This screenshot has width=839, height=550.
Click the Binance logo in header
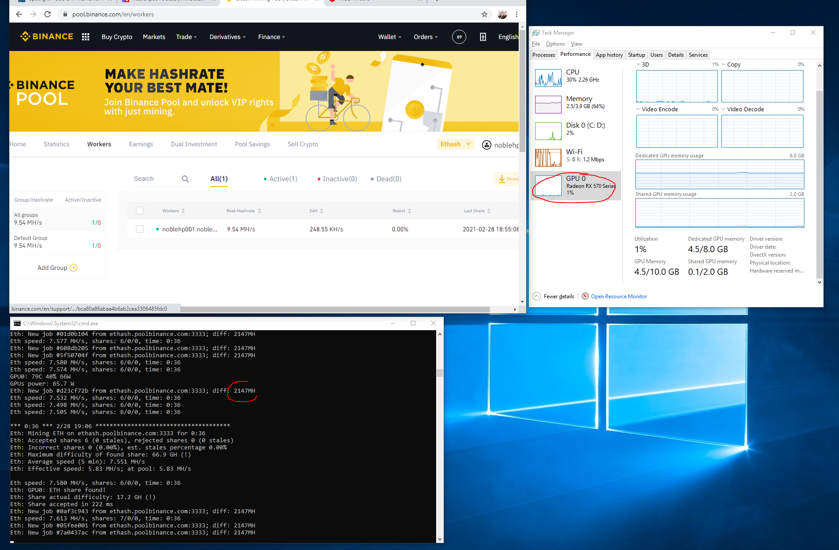tap(47, 36)
